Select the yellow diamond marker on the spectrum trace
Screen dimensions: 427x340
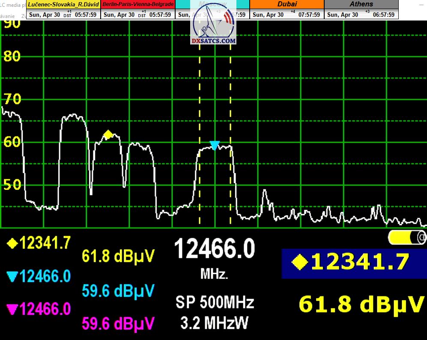pyautogui.click(x=108, y=135)
